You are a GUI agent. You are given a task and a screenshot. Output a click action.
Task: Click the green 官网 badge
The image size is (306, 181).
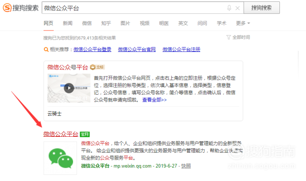coord(85,135)
